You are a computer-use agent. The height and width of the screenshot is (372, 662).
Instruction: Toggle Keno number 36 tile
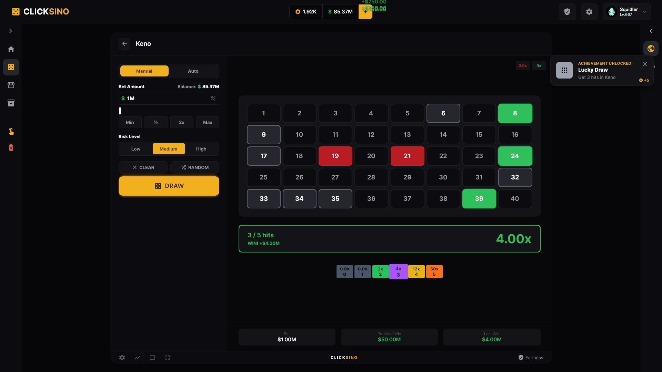[371, 199]
